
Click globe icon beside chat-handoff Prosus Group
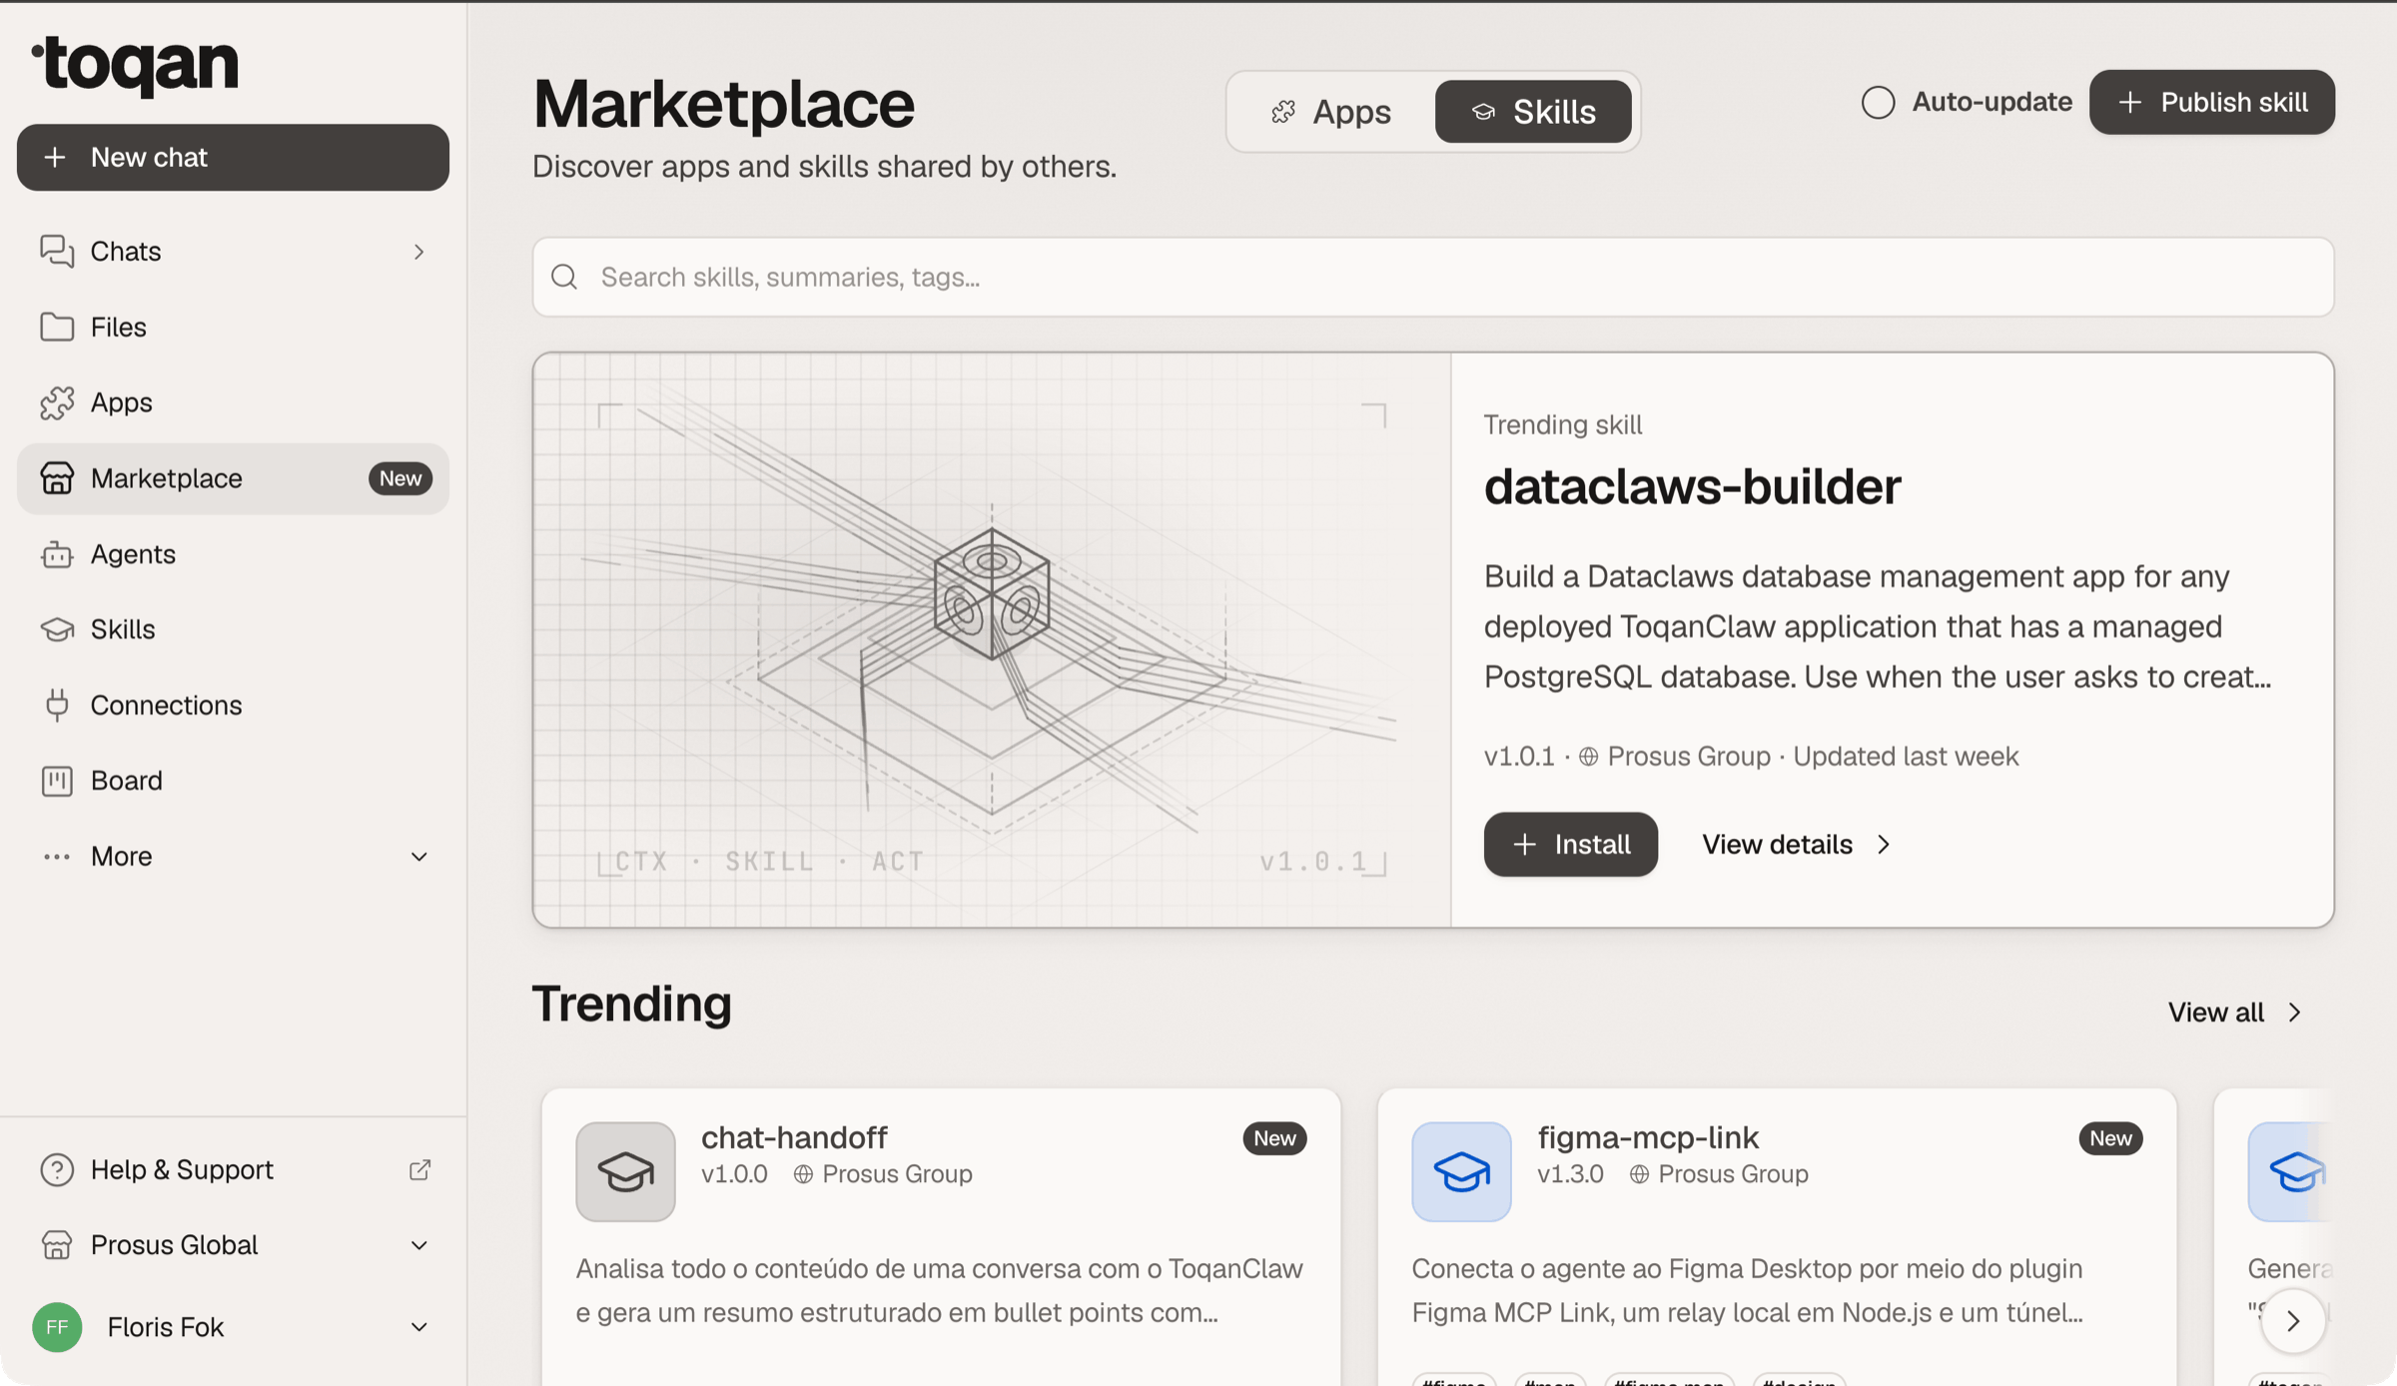[x=803, y=1174]
